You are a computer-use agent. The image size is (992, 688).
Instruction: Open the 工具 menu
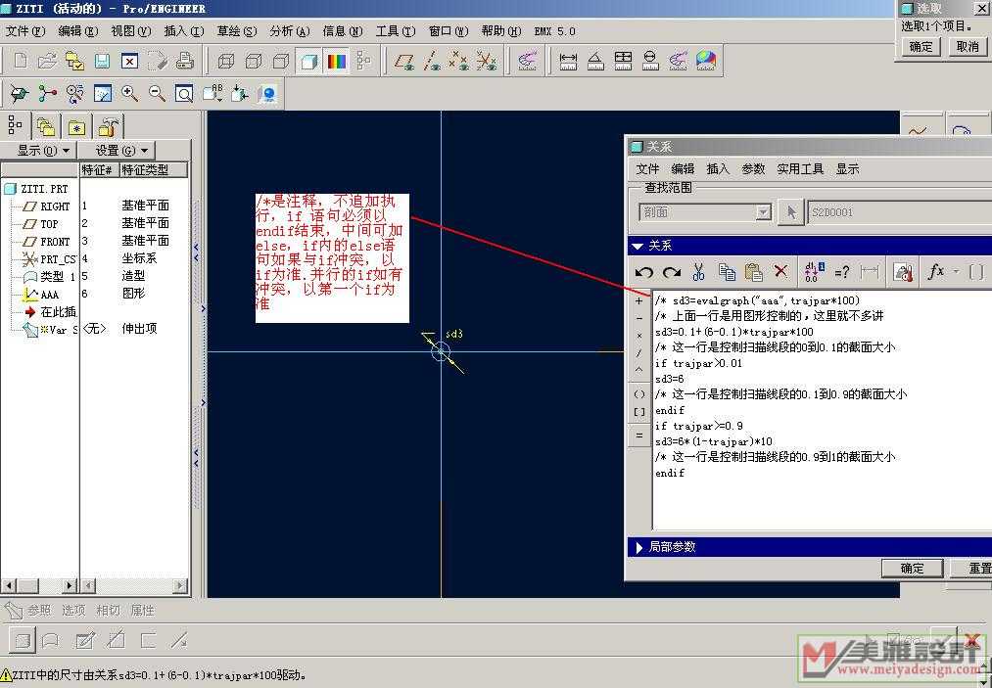coord(396,31)
